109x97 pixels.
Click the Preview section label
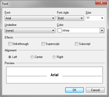9,63
